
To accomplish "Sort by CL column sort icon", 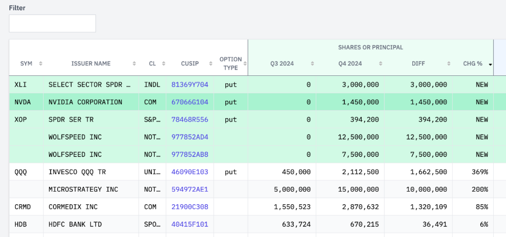I will tap(164, 64).
